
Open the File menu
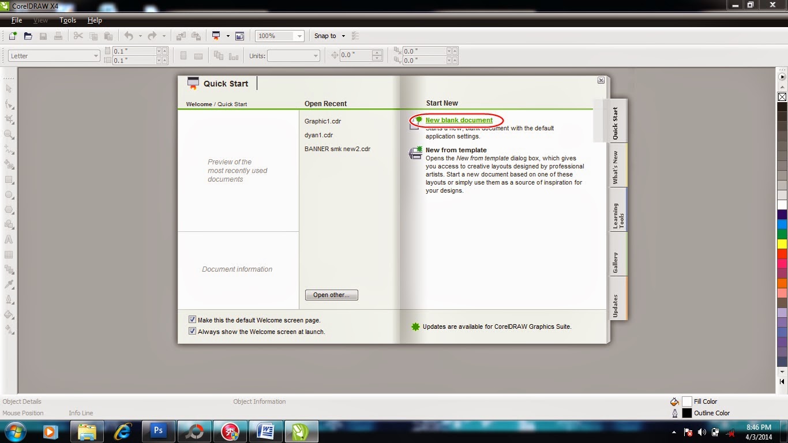(17, 20)
